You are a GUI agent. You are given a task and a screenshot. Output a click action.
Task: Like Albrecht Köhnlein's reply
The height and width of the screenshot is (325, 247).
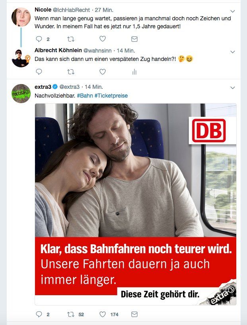coord(103,72)
